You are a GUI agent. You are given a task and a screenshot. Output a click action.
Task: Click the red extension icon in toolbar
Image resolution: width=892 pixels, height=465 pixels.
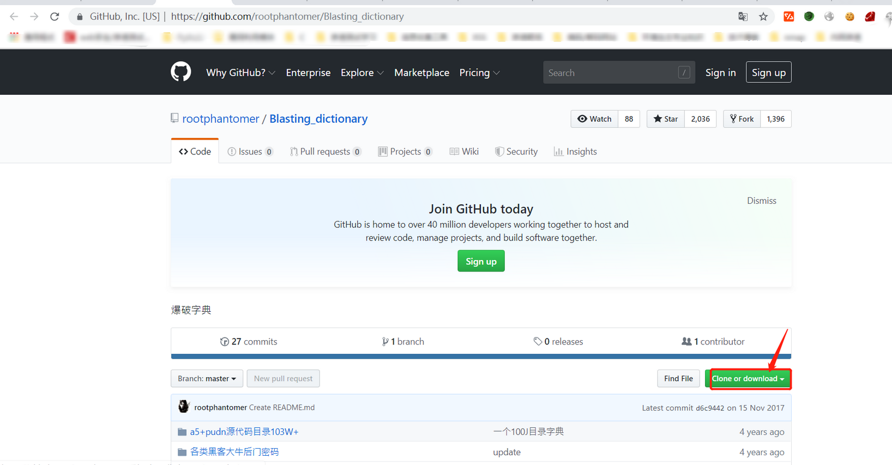click(x=788, y=16)
